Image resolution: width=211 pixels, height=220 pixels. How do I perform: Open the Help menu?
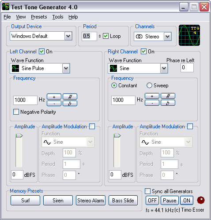pyautogui.click(x=73, y=17)
